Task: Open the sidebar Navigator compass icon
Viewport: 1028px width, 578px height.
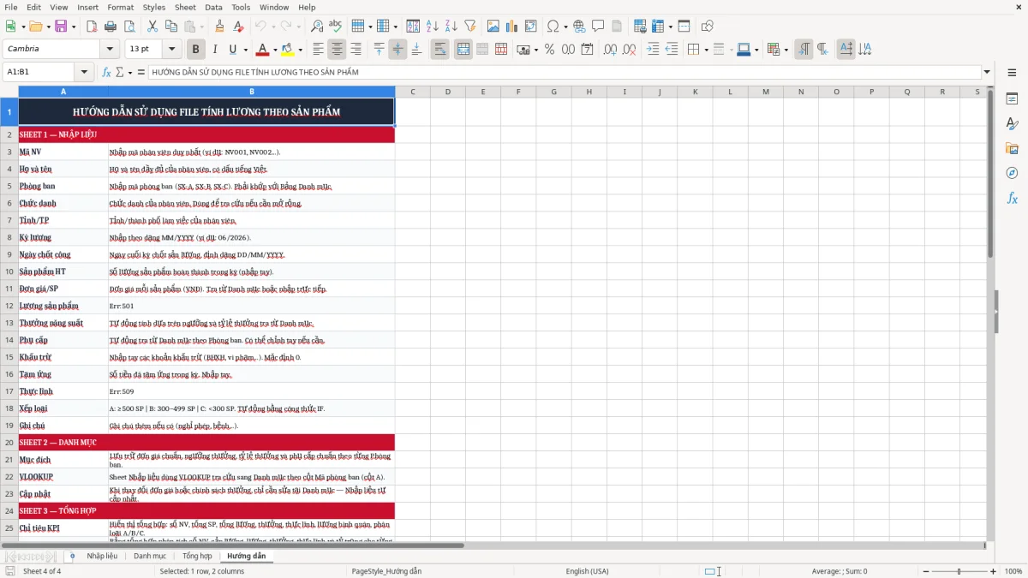Action: point(1012,173)
